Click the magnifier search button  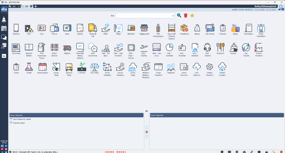tap(179, 16)
